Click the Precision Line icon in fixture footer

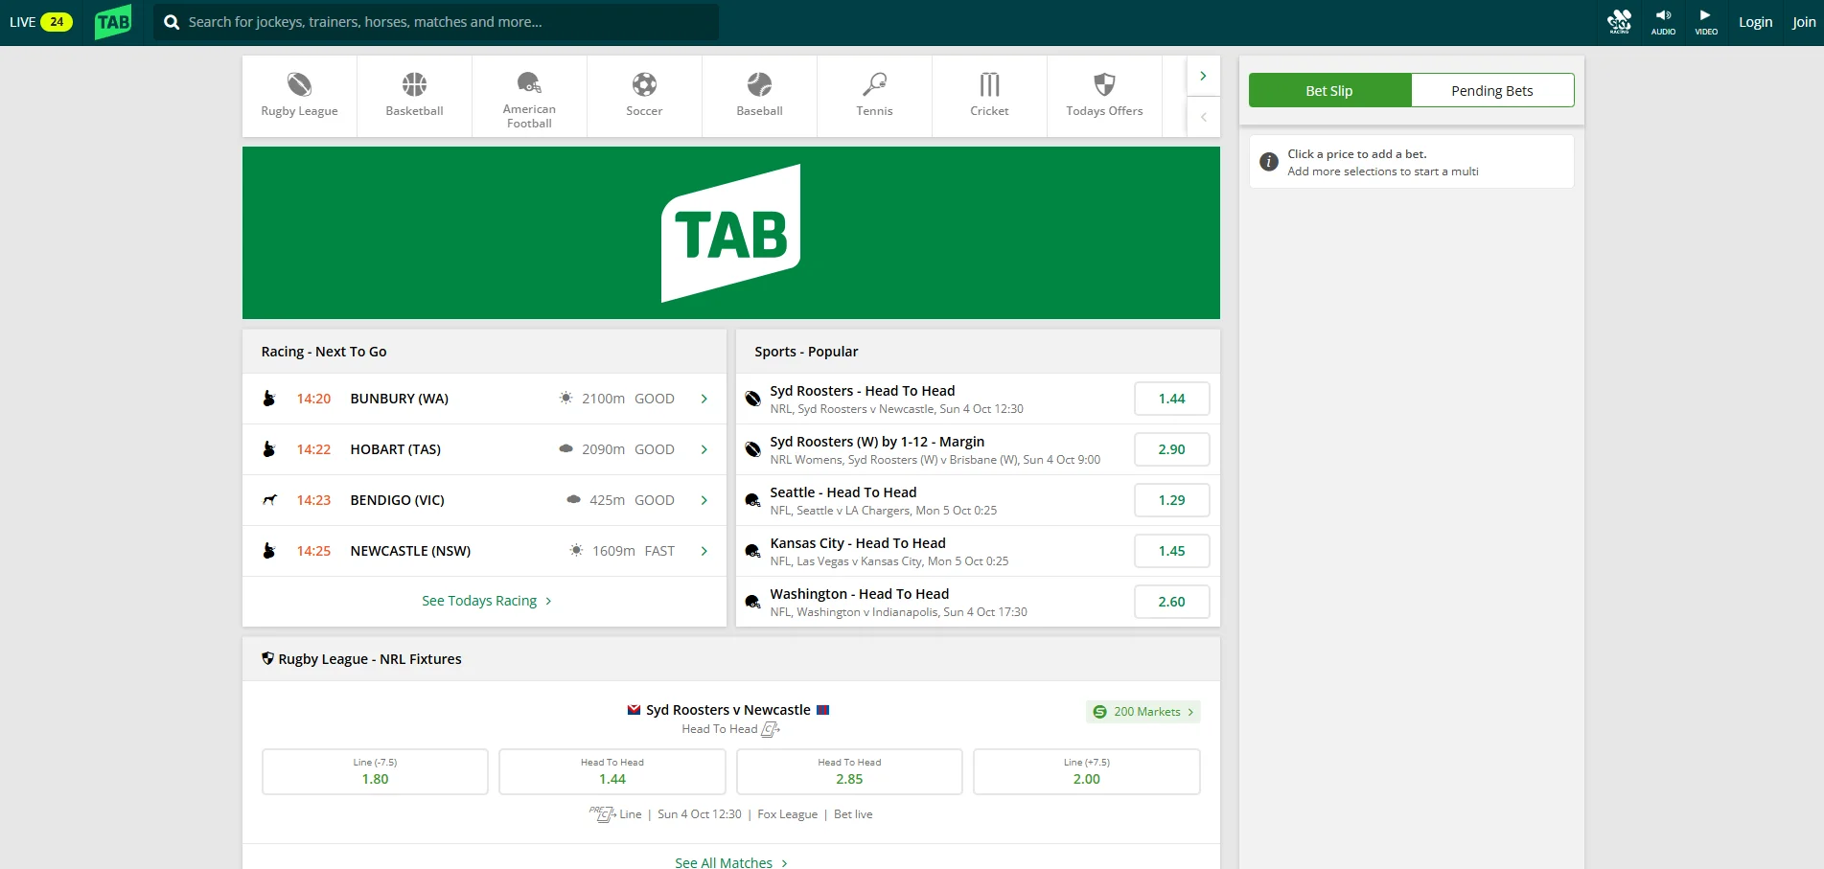602,814
